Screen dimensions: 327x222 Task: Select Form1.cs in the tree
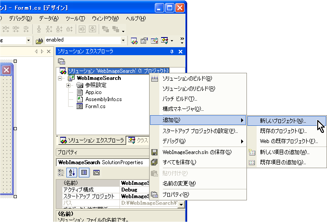95,106
